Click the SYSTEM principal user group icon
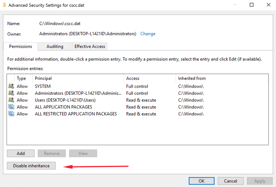276x188 pixels. pyautogui.click(x=11, y=86)
